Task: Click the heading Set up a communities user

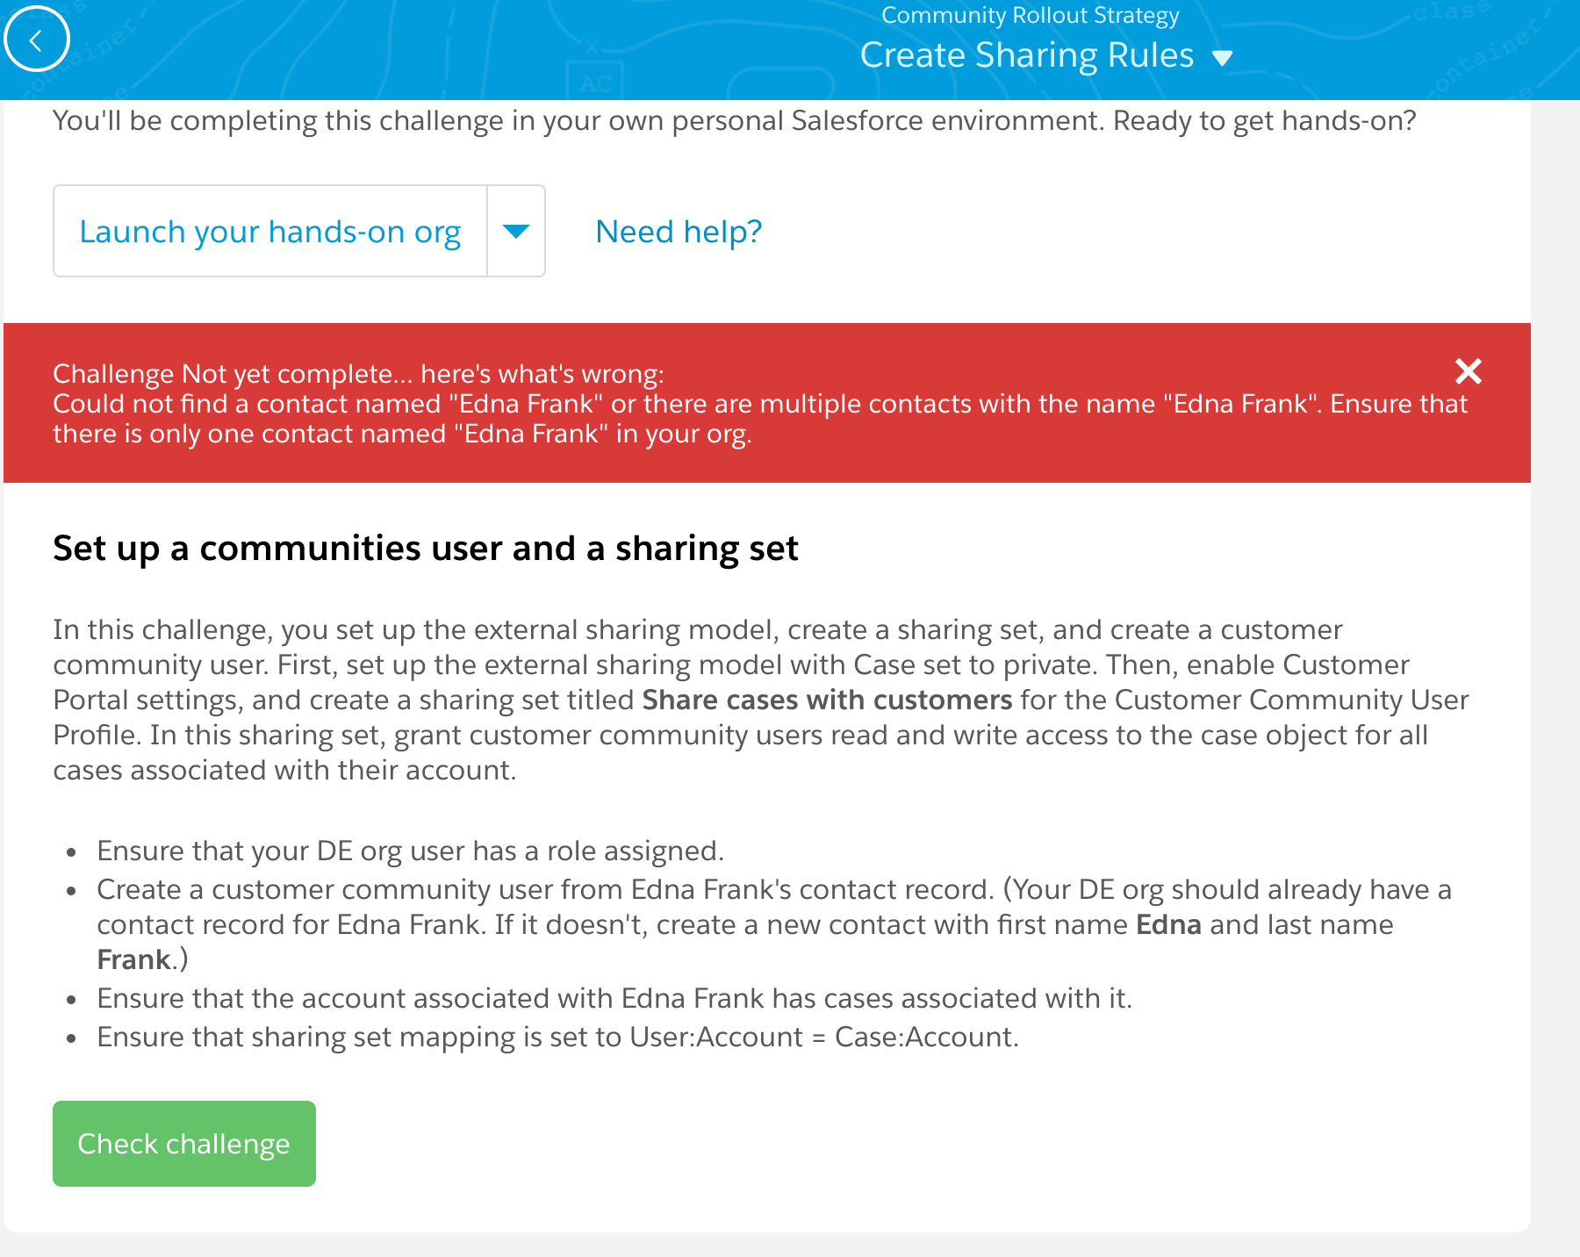Action: coord(426,548)
